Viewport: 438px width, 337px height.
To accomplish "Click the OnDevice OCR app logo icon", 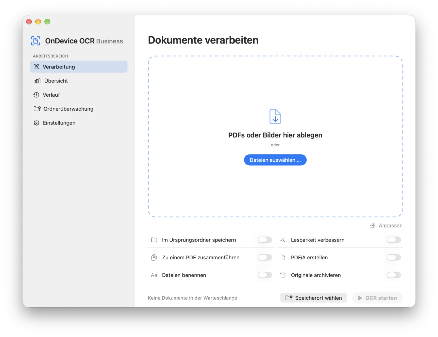I will 36,41.
